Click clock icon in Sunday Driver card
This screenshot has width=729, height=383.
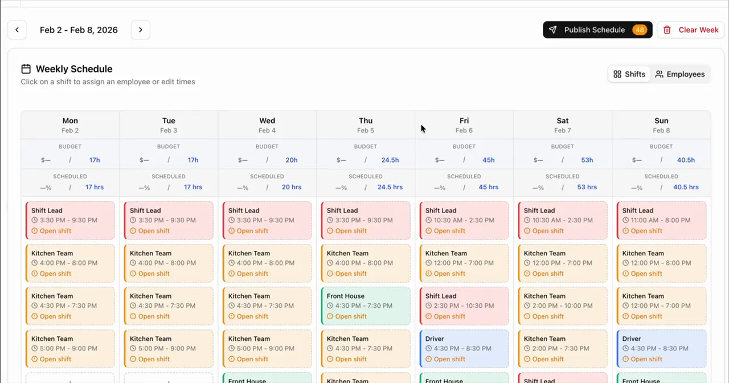(x=626, y=349)
